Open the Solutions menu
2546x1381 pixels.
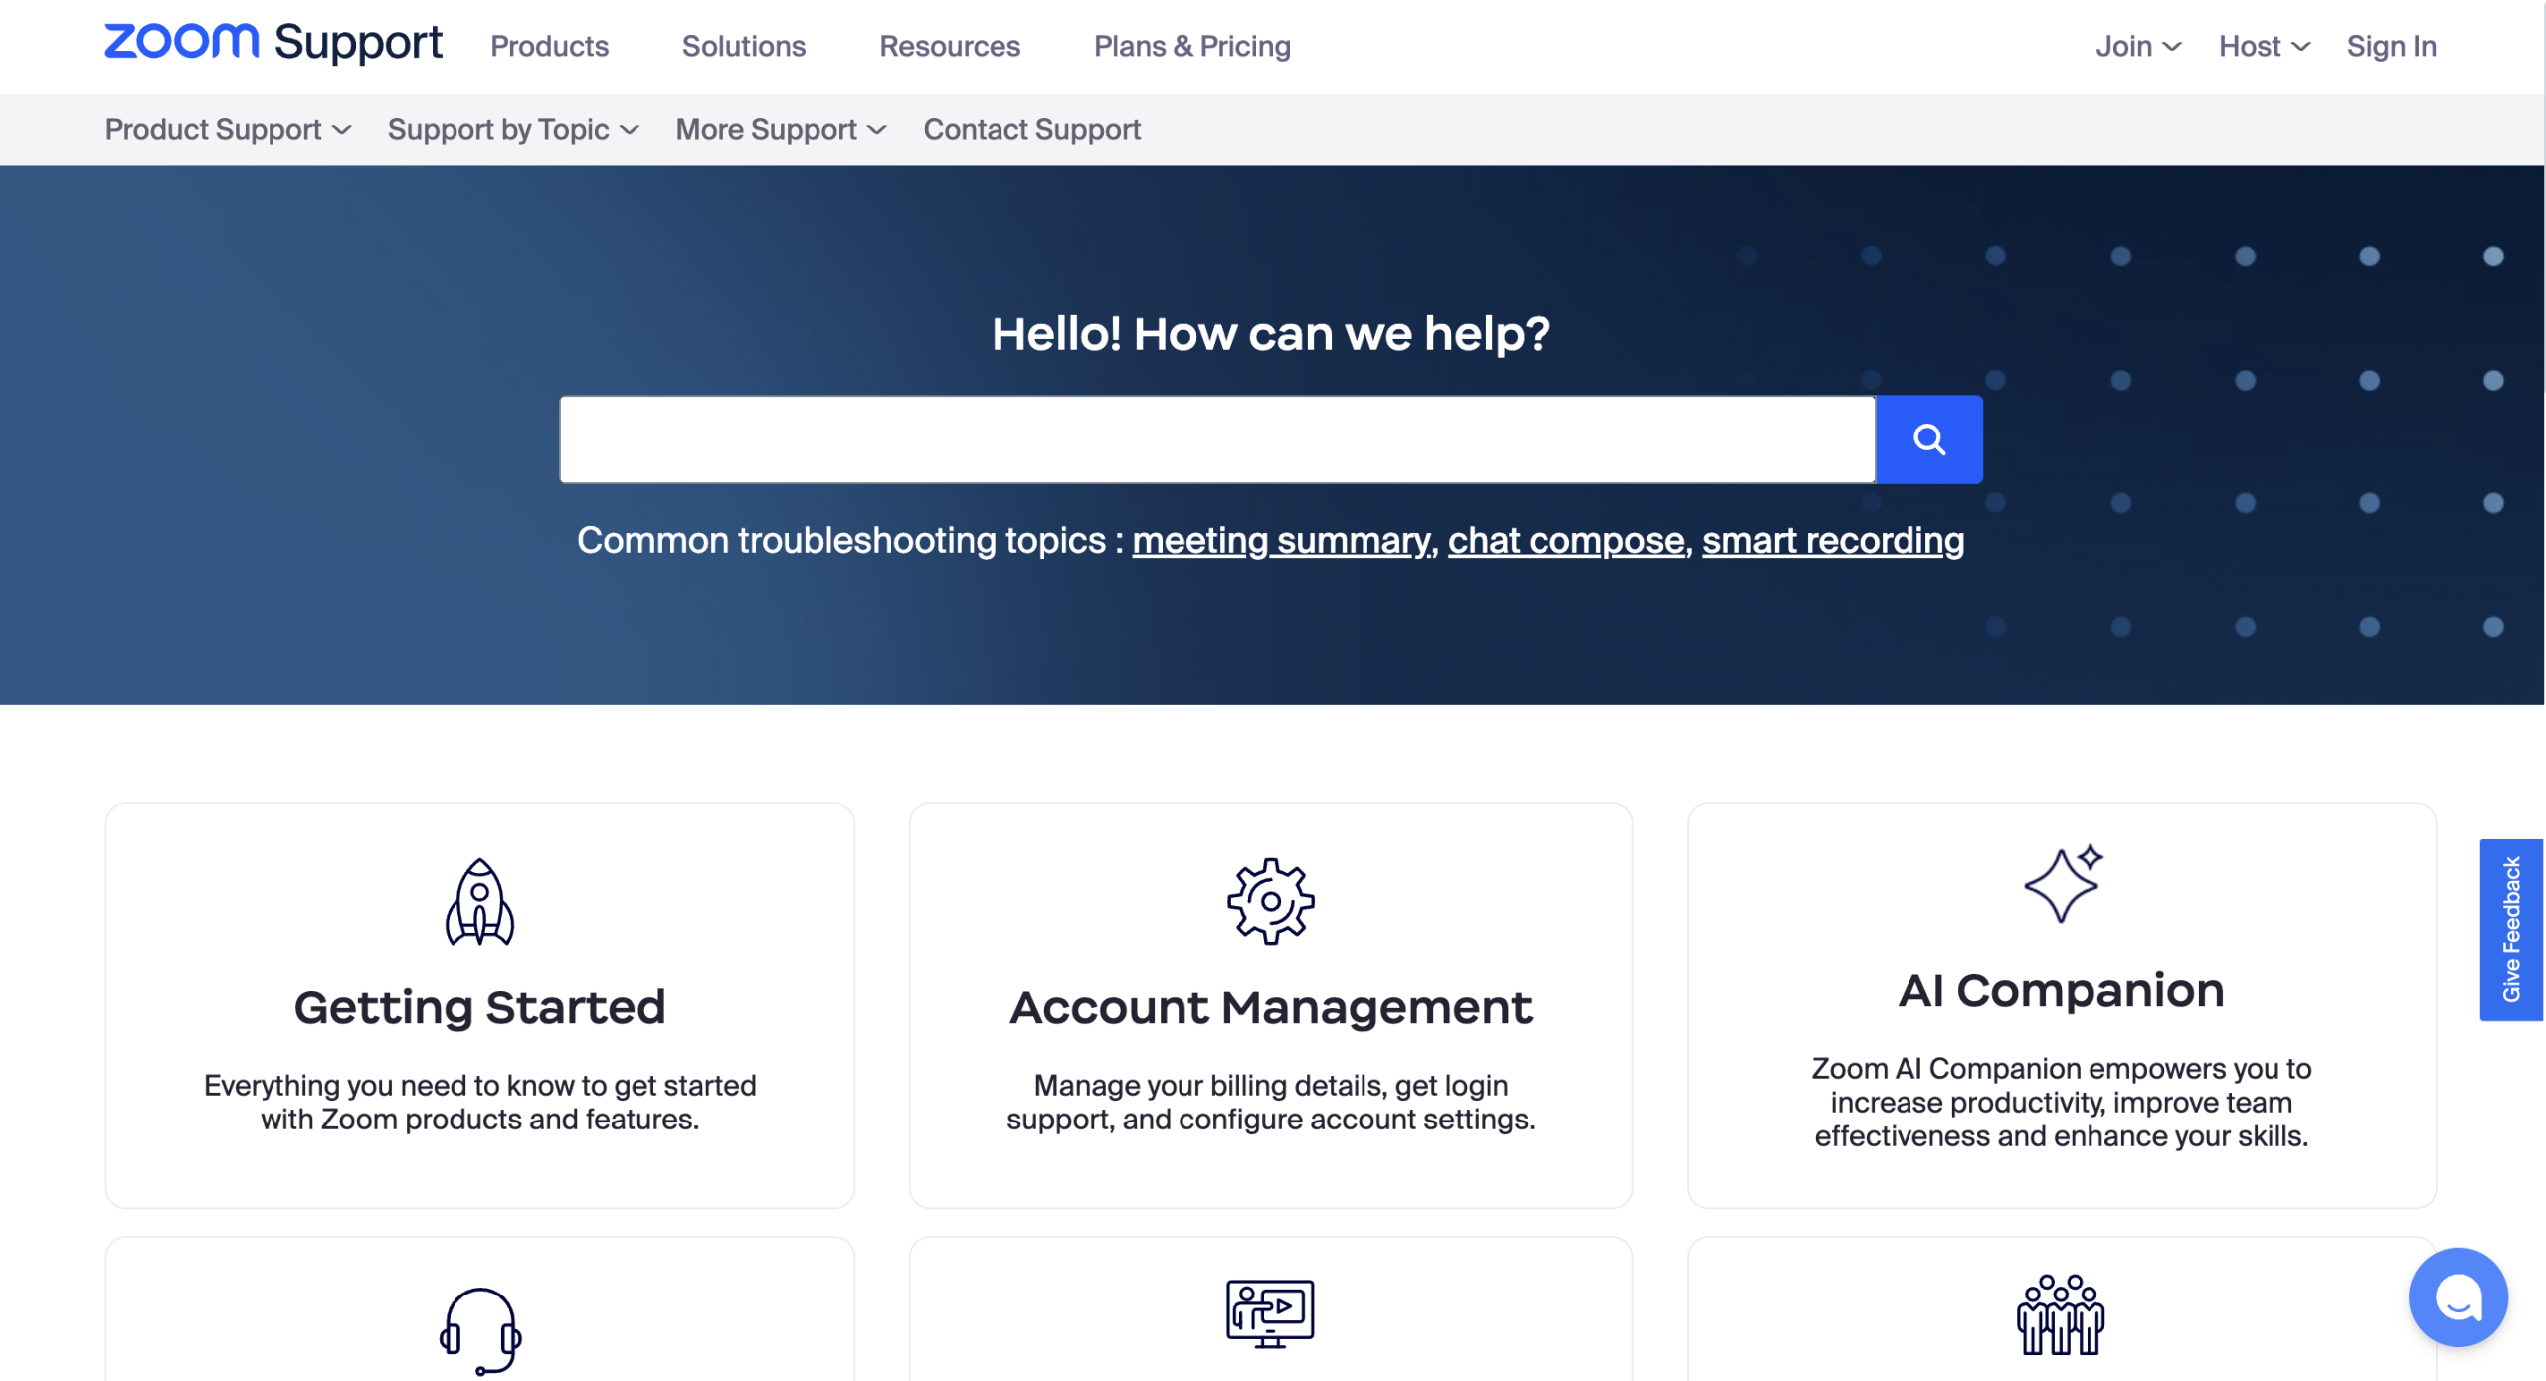pos(743,46)
